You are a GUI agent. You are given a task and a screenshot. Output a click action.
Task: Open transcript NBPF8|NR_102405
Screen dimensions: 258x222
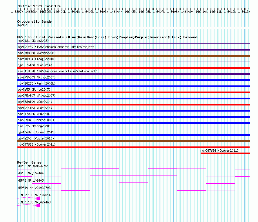30,181
